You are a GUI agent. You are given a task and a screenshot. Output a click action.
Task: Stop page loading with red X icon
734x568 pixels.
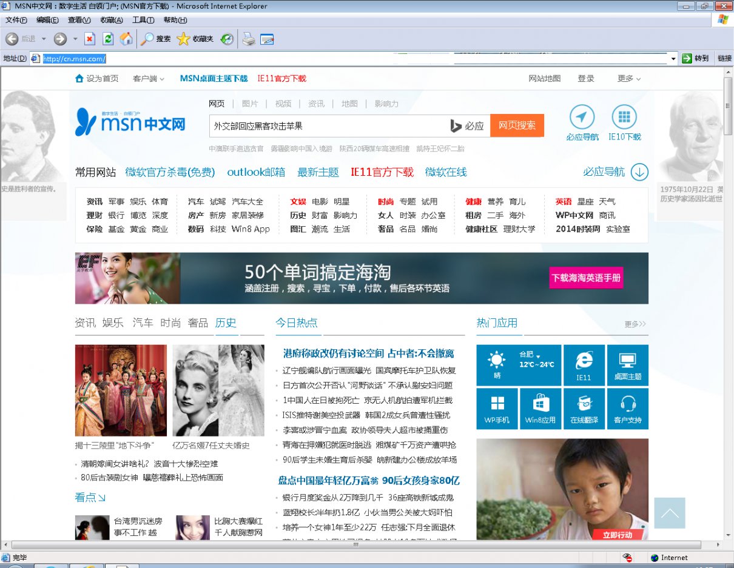click(90, 39)
